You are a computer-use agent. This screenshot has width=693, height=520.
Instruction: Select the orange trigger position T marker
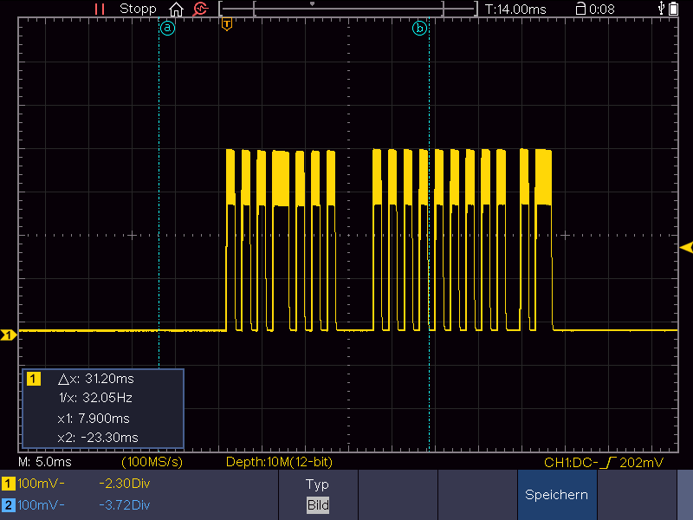pos(227,24)
